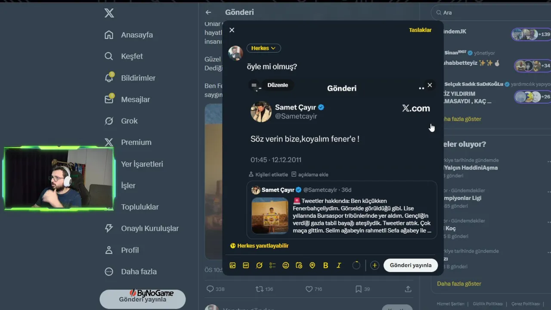This screenshot has width=551, height=310.
Task: Toggle italic text formatting
Action: 339,266
